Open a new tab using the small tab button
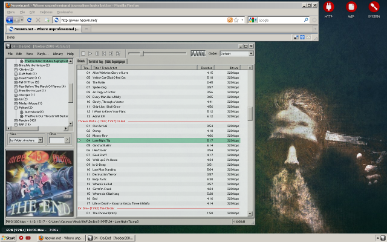 pyautogui.click(x=86, y=29)
